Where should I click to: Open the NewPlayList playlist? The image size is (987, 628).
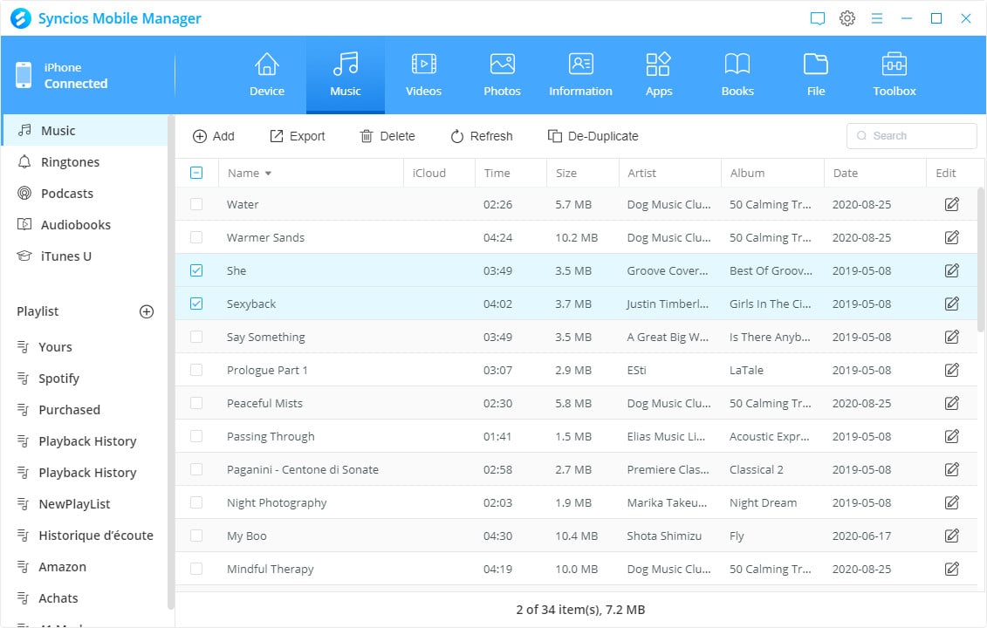(x=85, y=504)
